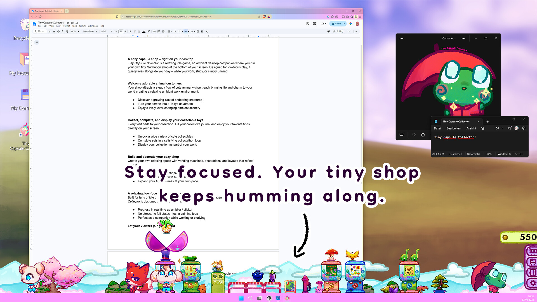Open Notepad settings gear
Viewport: 537px width, 302px height.
524,128
